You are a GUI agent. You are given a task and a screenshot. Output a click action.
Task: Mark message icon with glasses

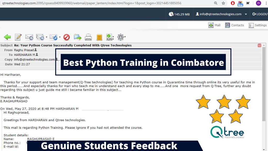110,37
